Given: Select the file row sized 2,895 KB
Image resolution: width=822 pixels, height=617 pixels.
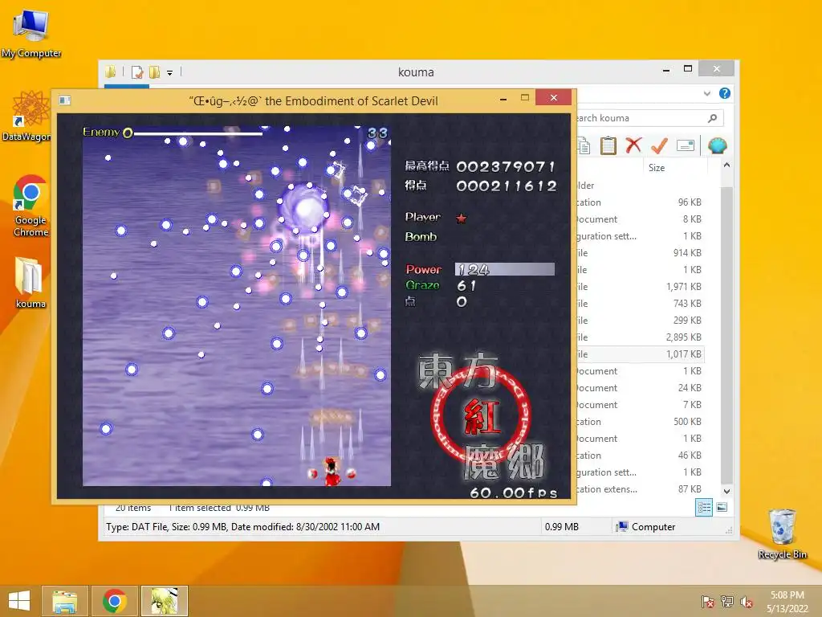Looking at the screenshot, I should click(x=640, y=337).
